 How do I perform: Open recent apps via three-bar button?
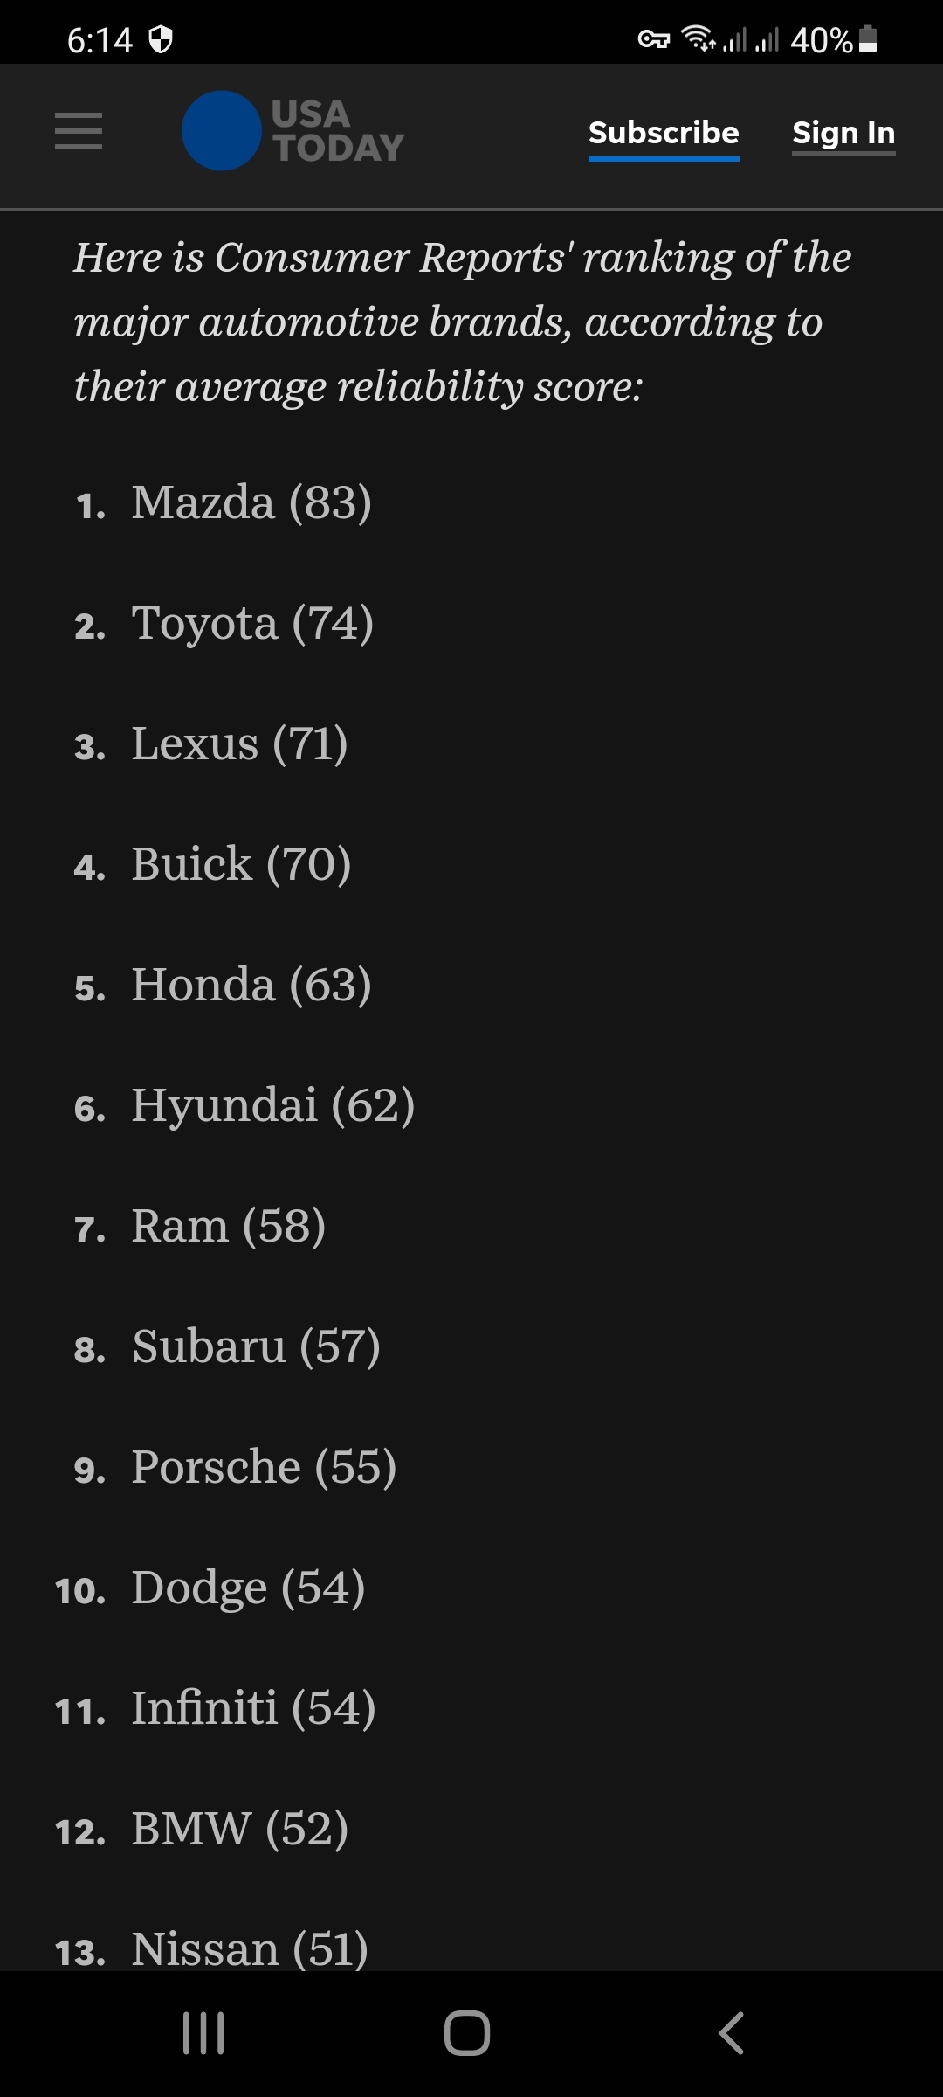203,2032
